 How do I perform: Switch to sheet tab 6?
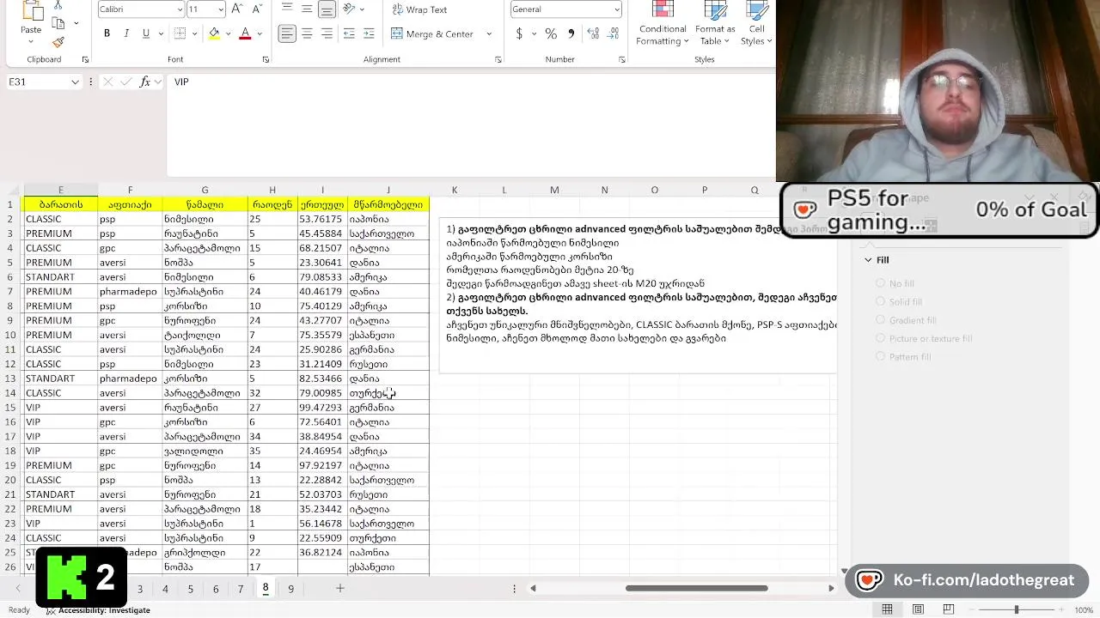215,589
